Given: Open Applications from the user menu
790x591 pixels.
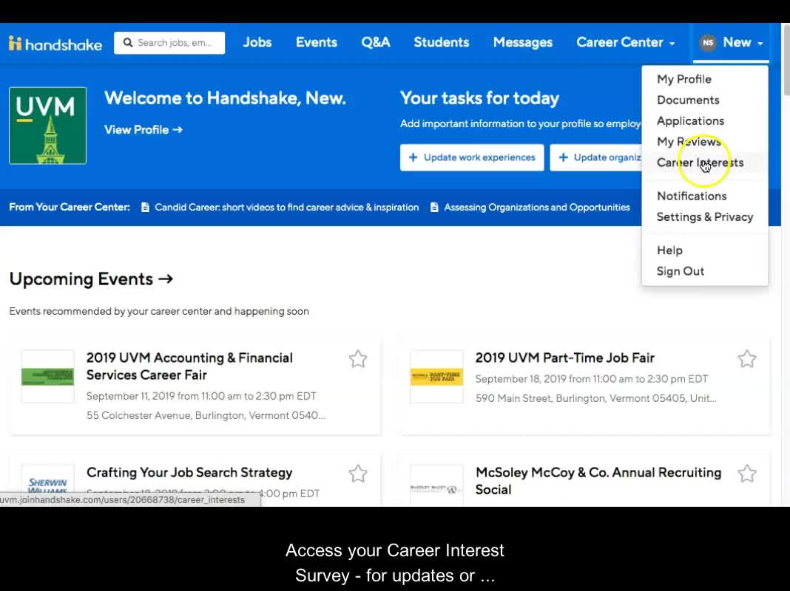Looking at the screenshot, I should click(x=691, y=121).
